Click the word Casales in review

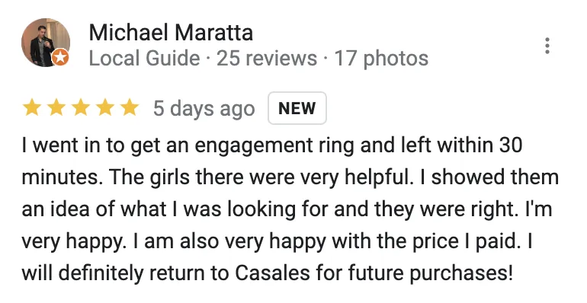click(273, 273)
